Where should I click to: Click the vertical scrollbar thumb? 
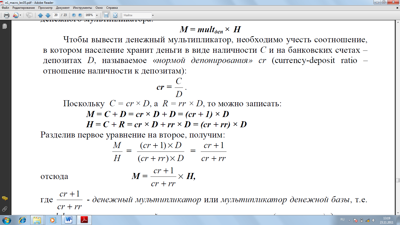click(x=398, y=180)
